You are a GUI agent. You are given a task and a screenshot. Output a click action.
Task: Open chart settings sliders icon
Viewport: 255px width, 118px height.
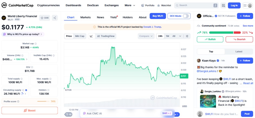187,36
